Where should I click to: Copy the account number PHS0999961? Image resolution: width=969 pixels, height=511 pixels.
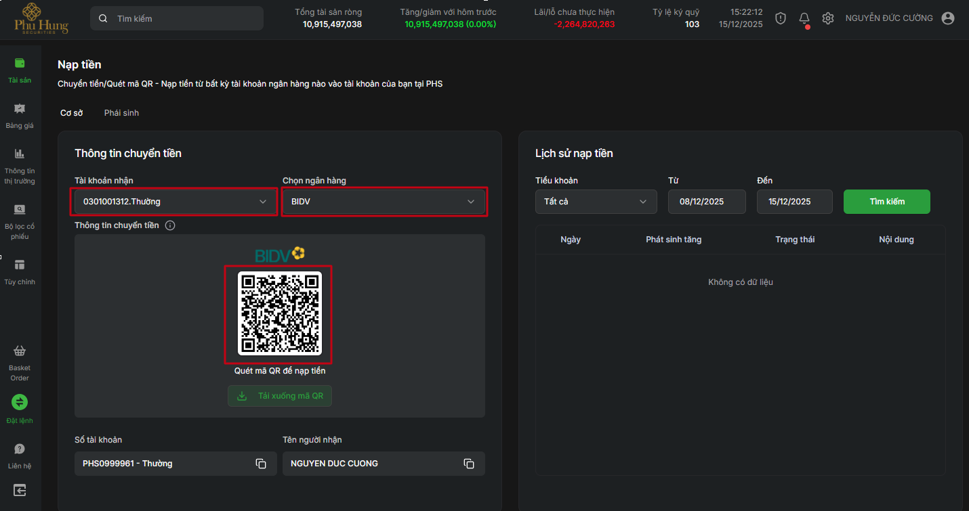261,464
